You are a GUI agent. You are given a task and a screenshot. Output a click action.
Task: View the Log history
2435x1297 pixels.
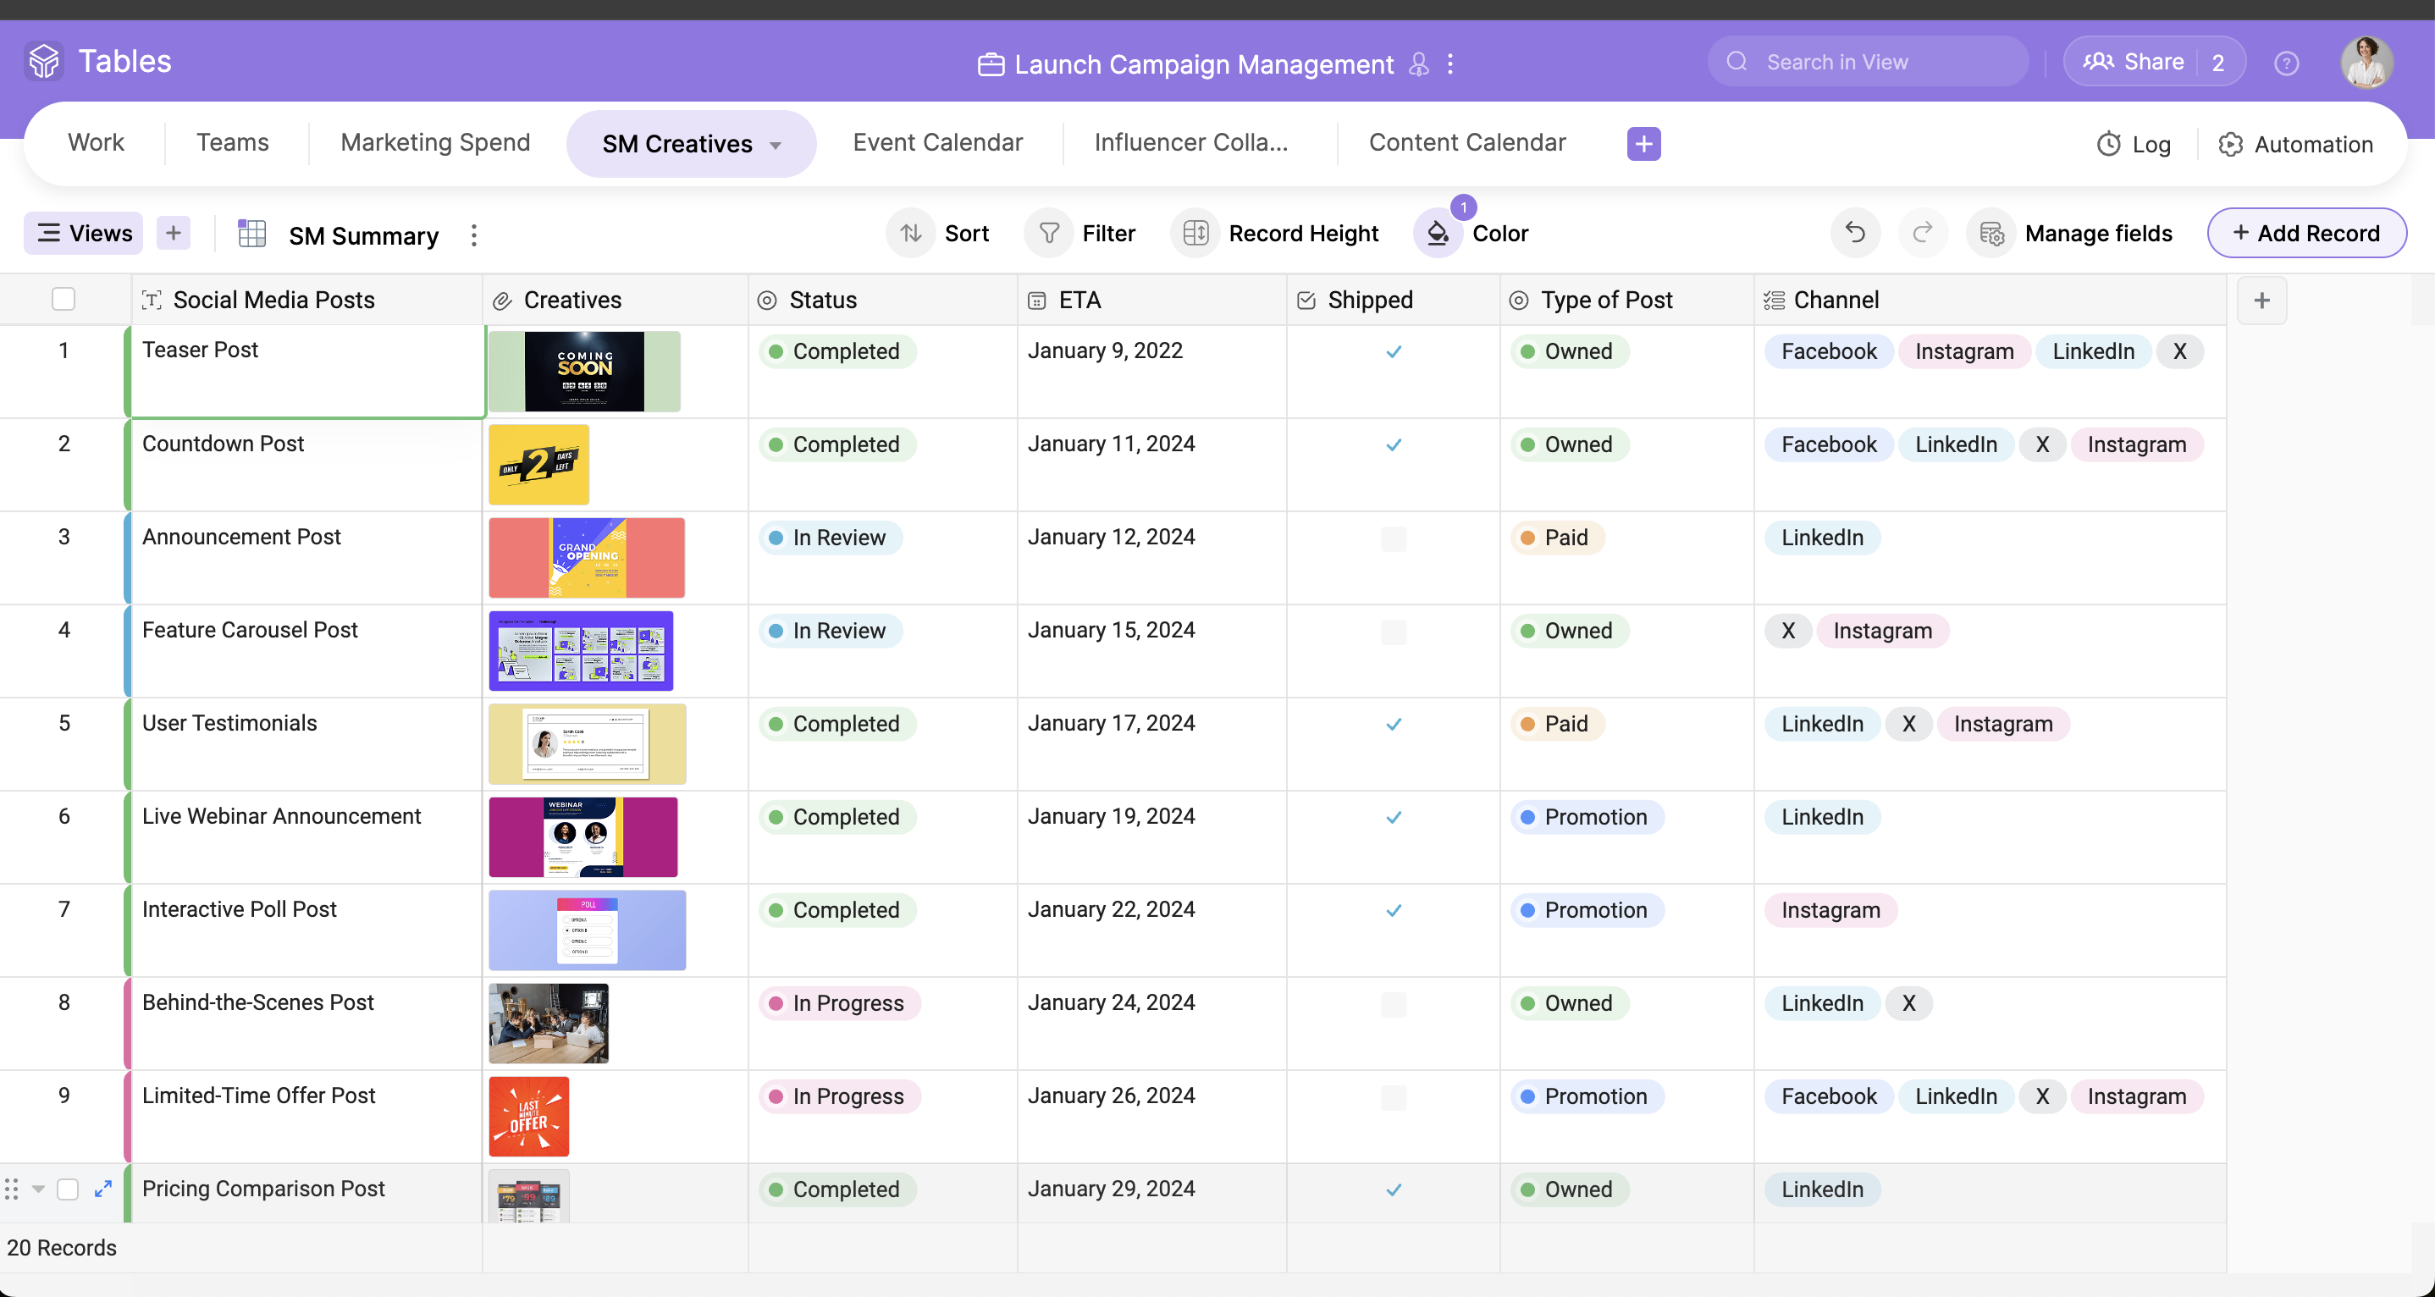(x=2134, y=144)
